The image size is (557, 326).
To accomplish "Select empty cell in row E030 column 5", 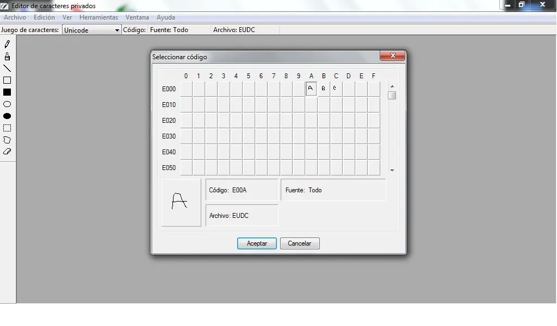I will coord(249,136).
